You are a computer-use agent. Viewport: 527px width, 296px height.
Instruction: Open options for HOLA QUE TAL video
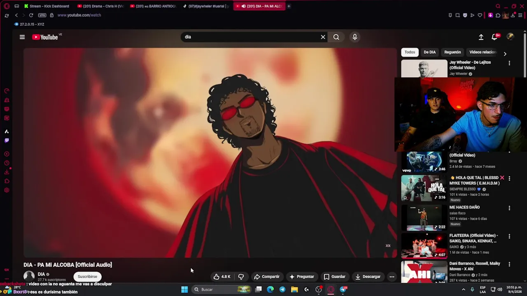click(509, 178)
